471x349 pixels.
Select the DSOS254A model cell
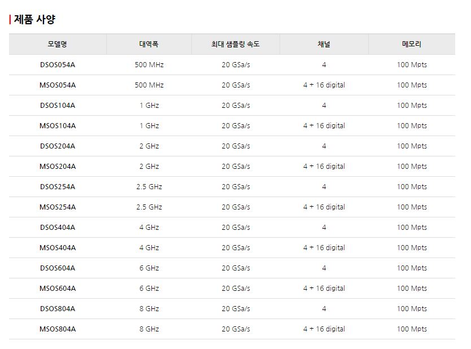pyautogui.click(x=58, y=187)
